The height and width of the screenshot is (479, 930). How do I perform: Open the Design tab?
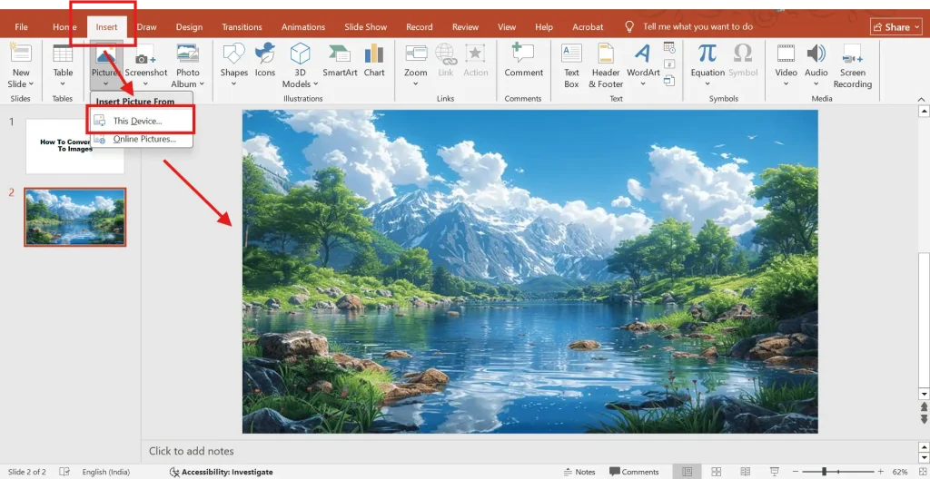(189, 27)
